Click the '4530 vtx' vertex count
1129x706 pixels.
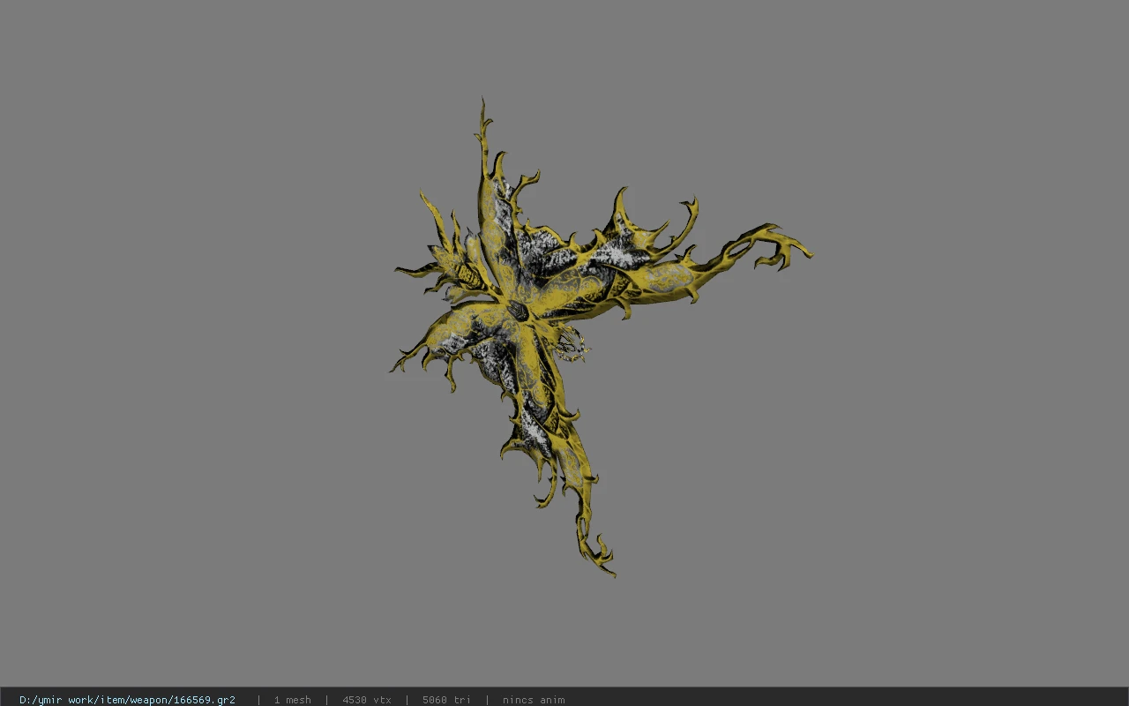point(367,700)
